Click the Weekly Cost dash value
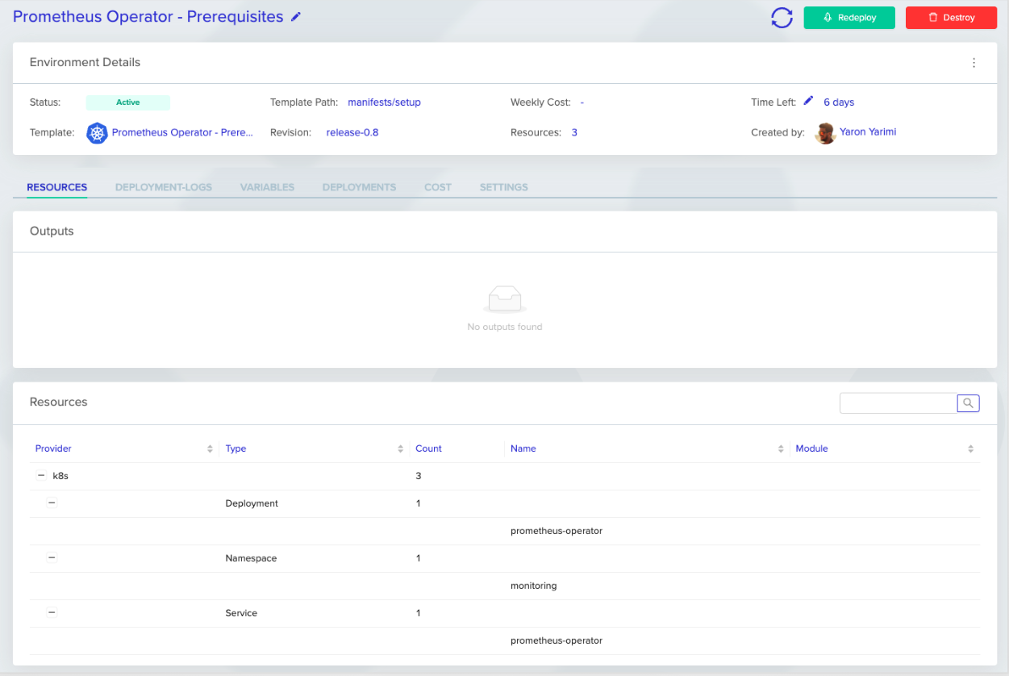 [582, 102]
